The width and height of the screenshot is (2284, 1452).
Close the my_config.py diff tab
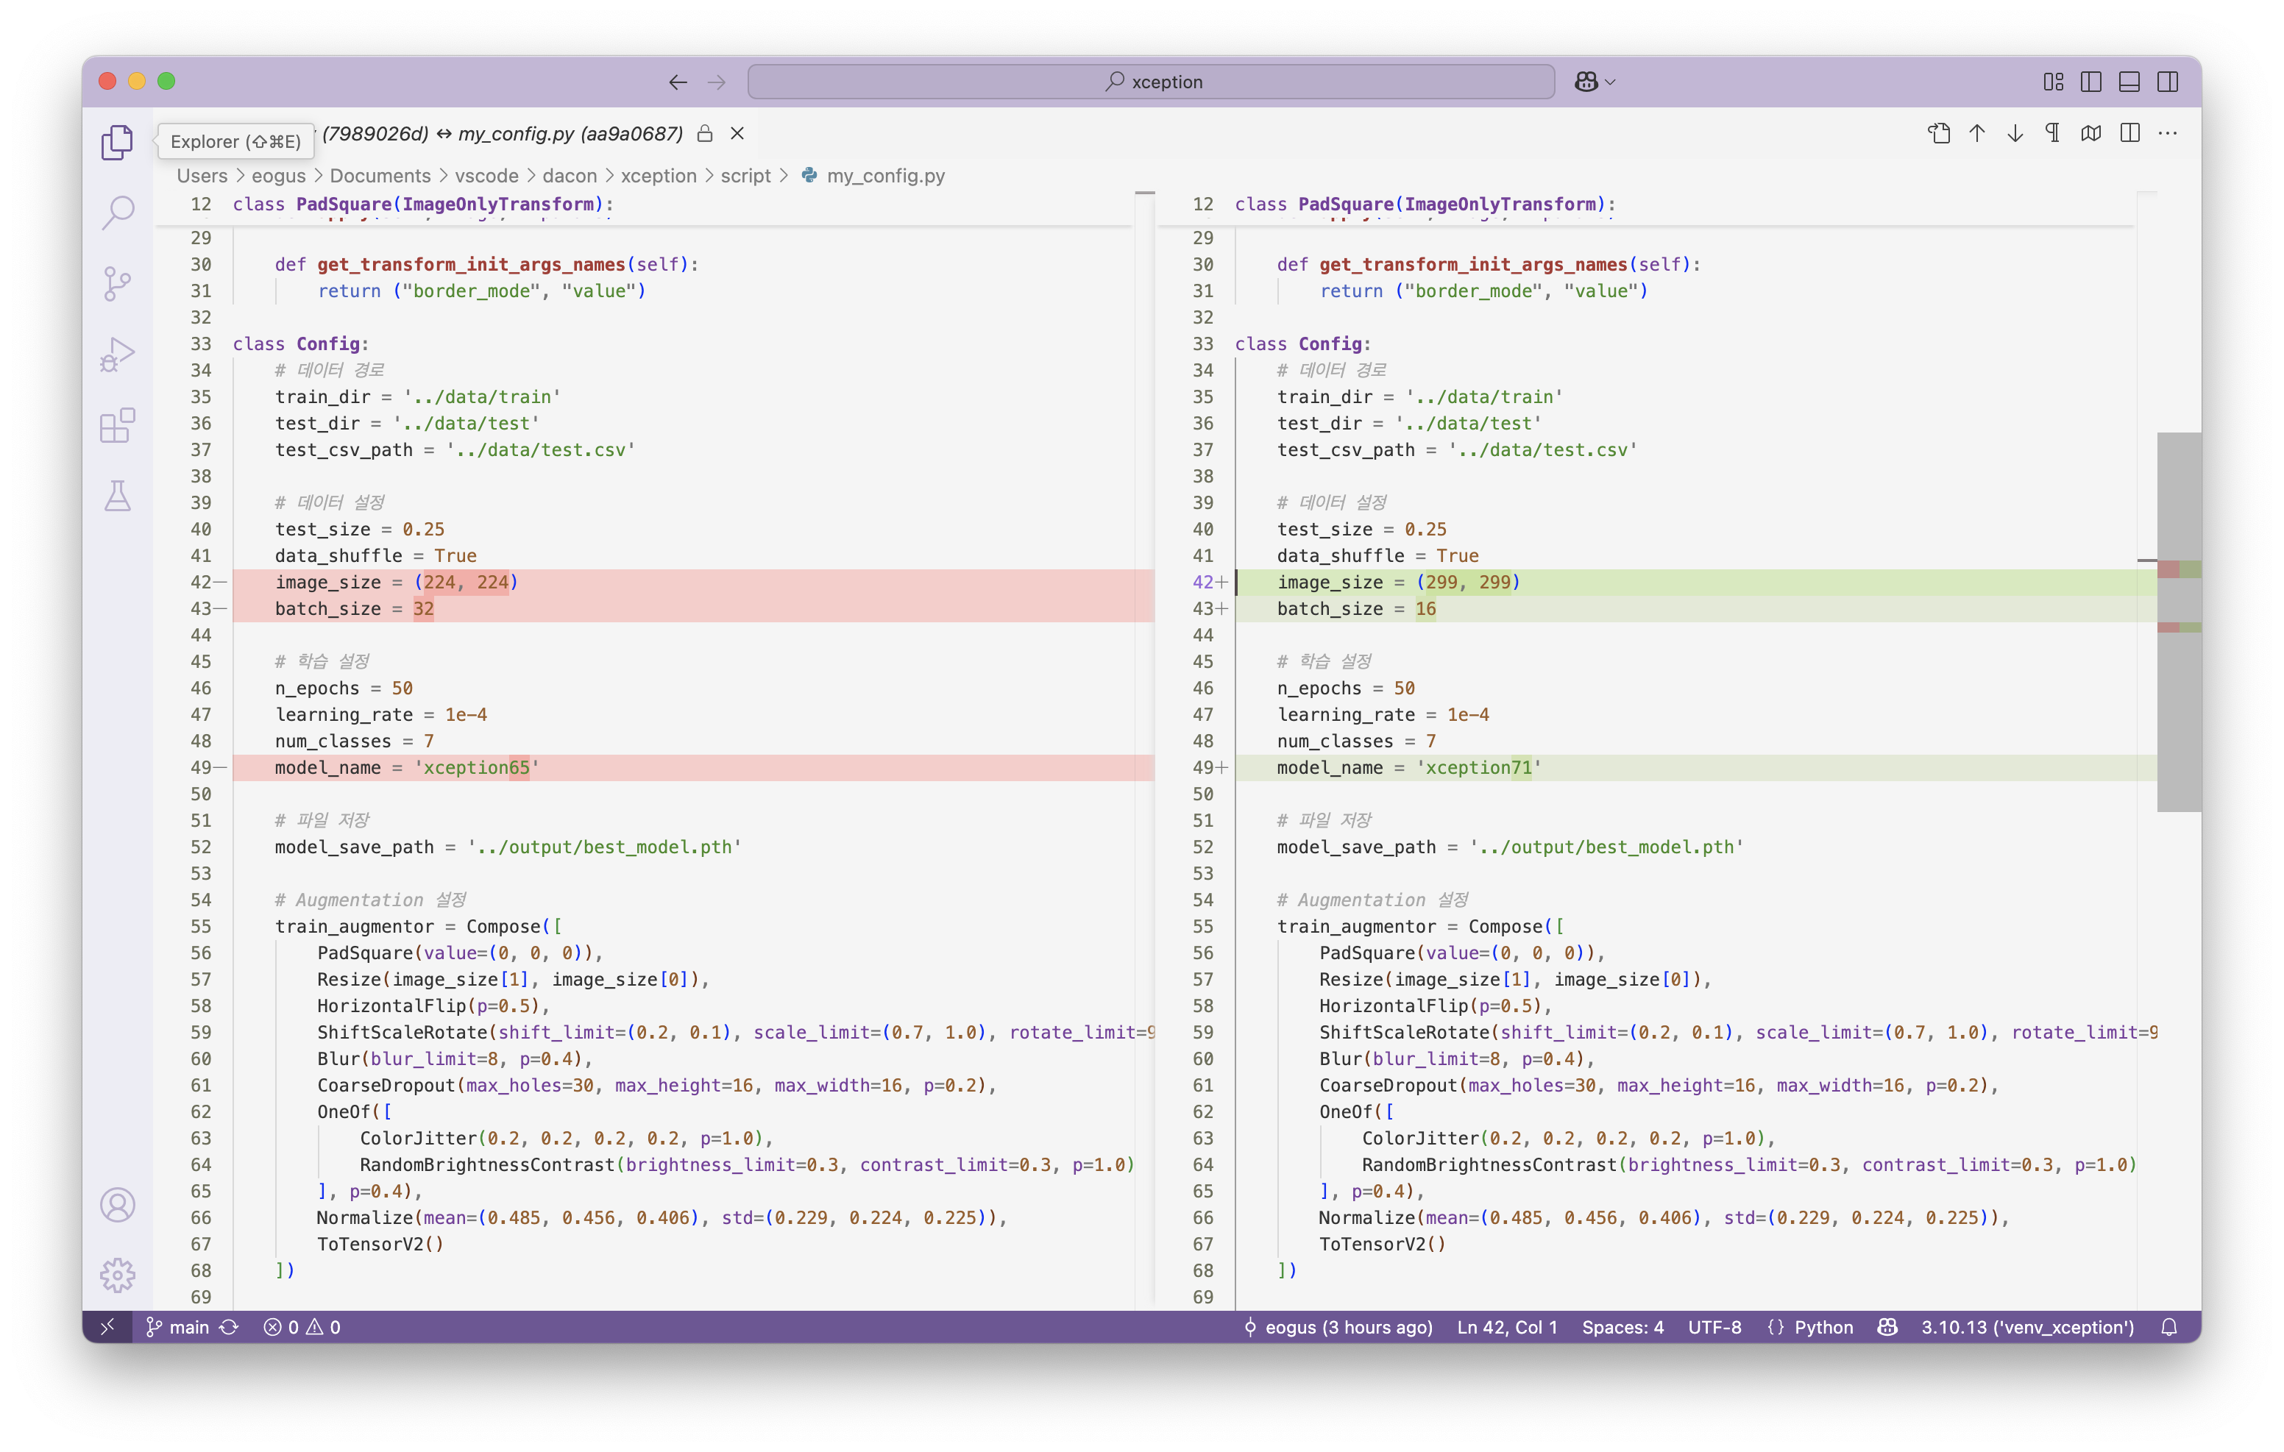click(x=737, y=134)
